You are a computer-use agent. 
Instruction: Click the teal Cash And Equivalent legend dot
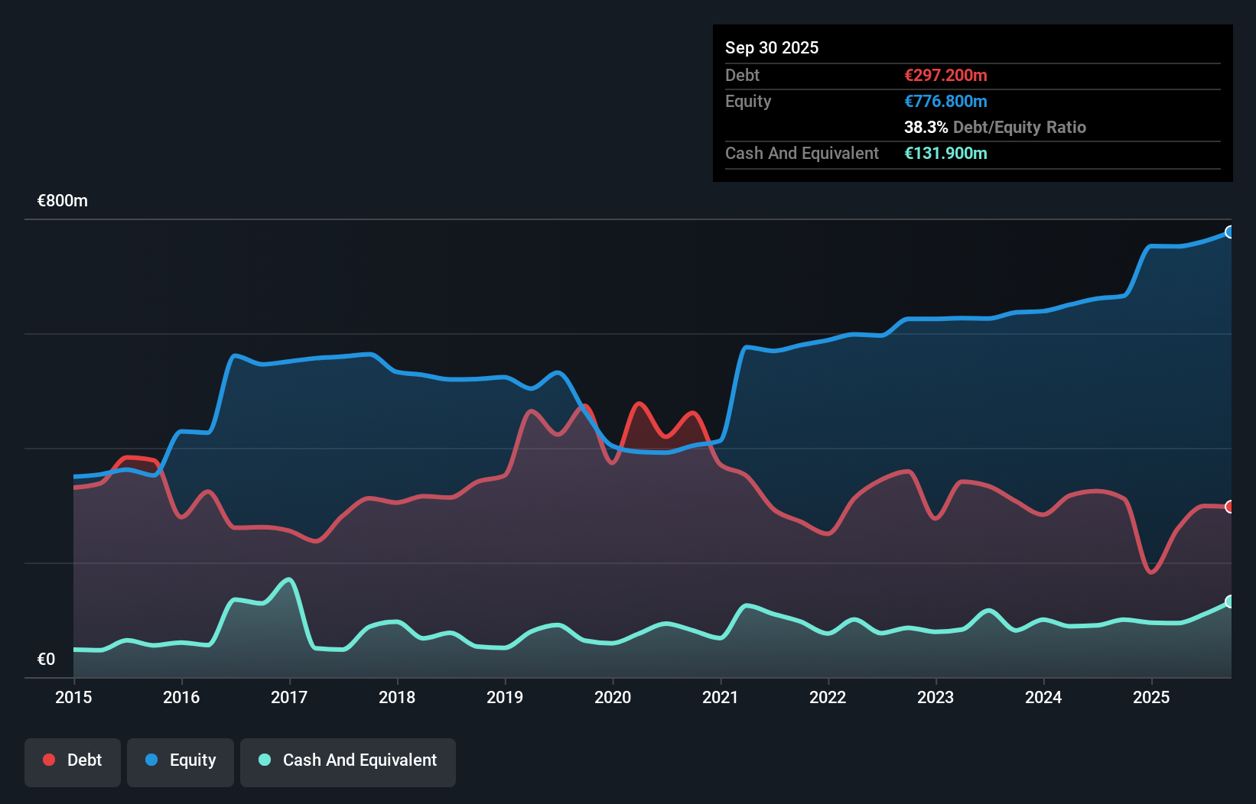point(264,760)
